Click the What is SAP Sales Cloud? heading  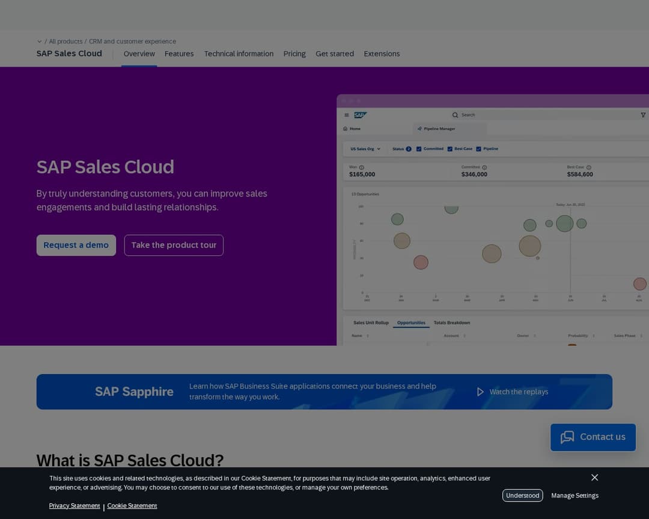pyautogui.click(x=130, y=460)
